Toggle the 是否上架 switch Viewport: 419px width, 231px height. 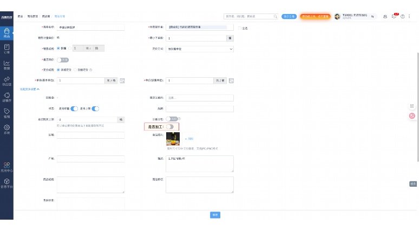pos(95,108)
